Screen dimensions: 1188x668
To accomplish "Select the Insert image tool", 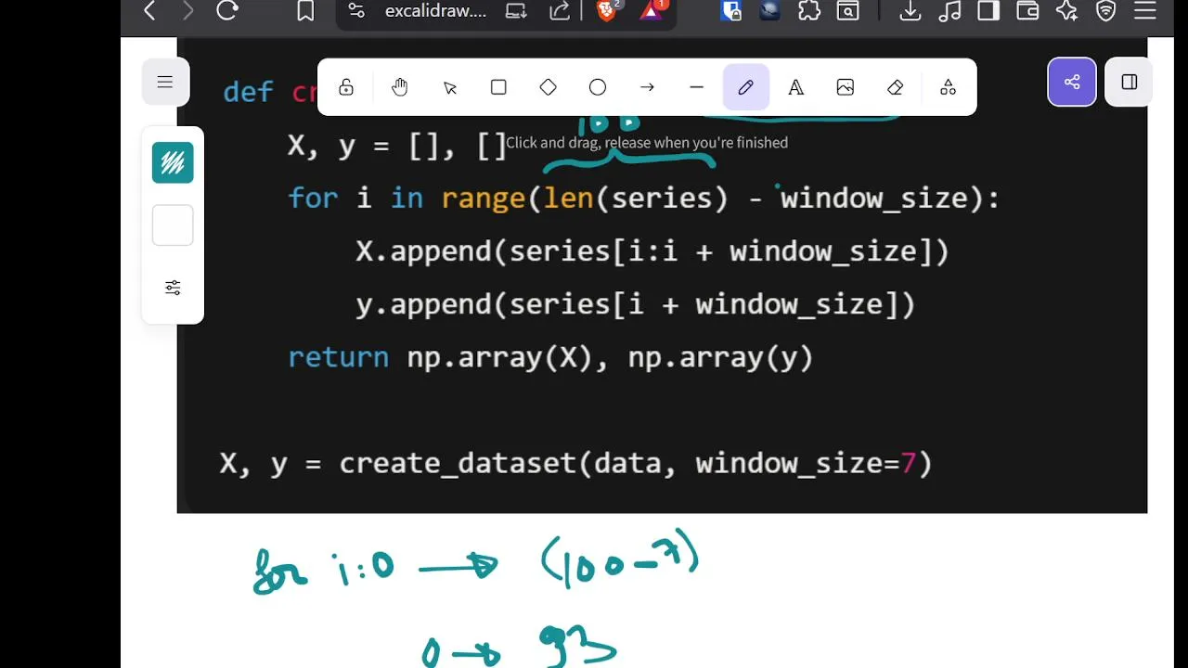I will [x=846, y=87].
